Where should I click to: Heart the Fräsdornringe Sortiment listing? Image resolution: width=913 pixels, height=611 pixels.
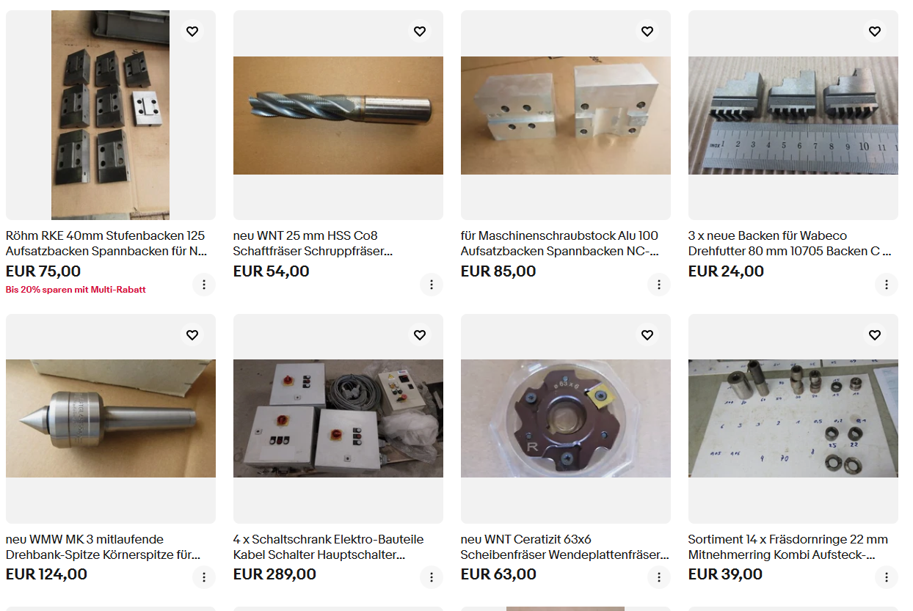click(875, 335)
